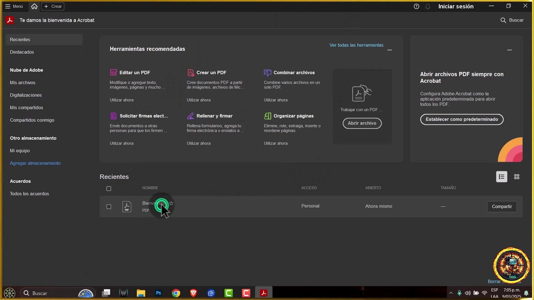Click Adobe Acrobat taskbar icon
The width and height of the screenshot is (534, 300).
pyautogui.click(x=264, y=293)
